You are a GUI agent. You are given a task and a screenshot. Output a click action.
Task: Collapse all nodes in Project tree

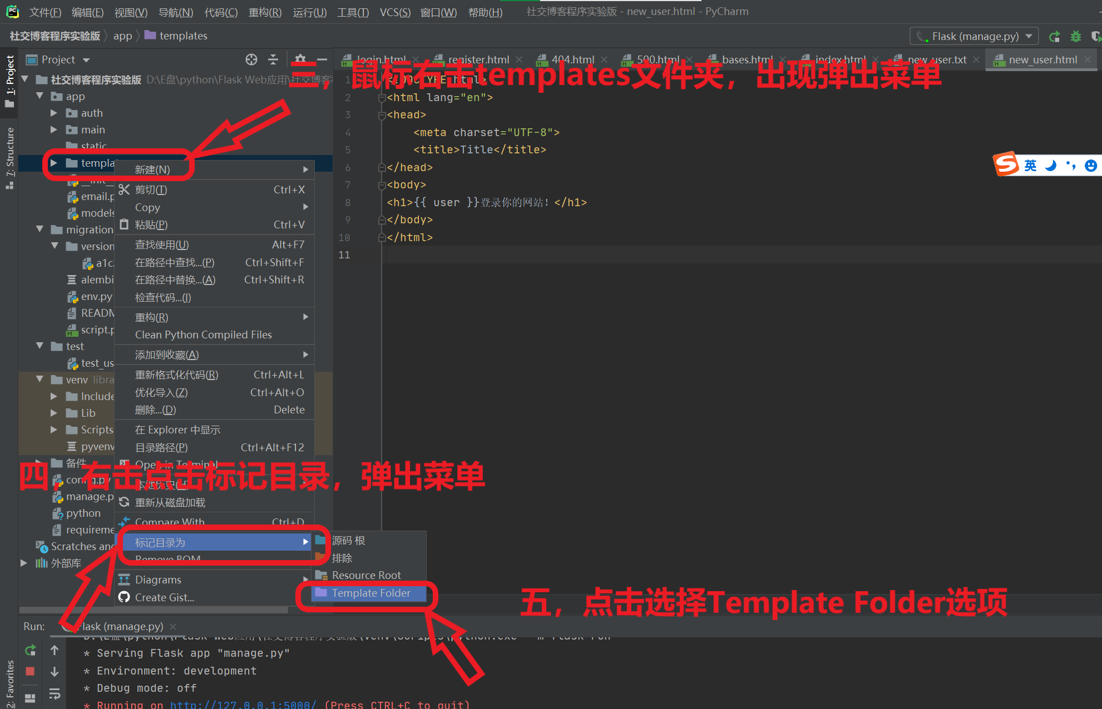point(273,59)
